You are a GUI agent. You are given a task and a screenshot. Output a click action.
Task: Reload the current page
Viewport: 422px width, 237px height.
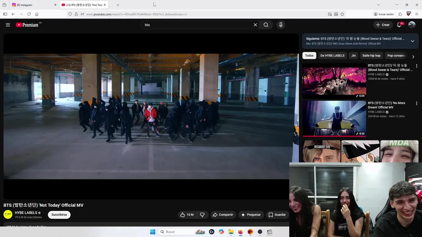click(x=29, y=14)
